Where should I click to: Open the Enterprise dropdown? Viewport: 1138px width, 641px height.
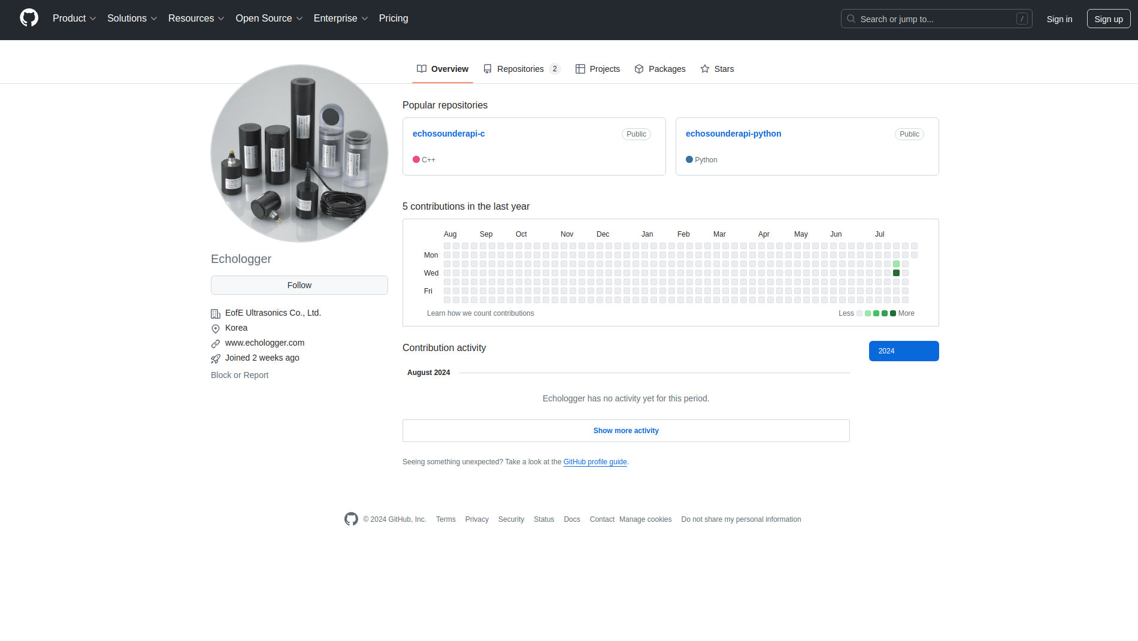(341, 19)
